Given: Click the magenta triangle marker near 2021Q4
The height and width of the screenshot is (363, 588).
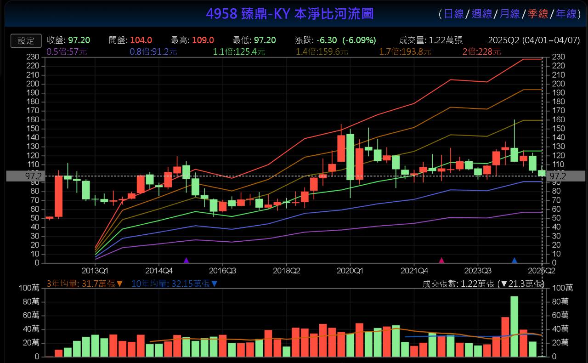Looking at the screenshot, I should [441, 260].
